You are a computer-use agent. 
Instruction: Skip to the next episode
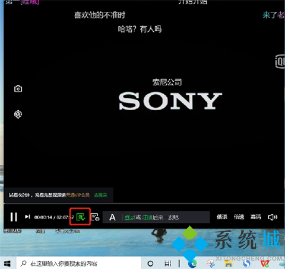pos(27,217)
